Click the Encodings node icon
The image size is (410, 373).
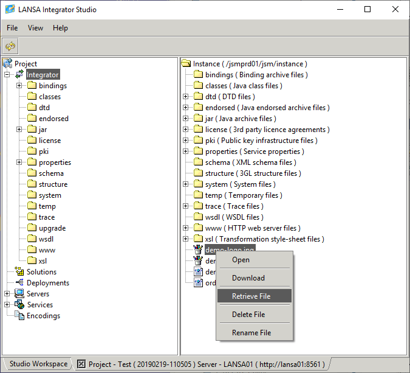click(x=19, y=316)
